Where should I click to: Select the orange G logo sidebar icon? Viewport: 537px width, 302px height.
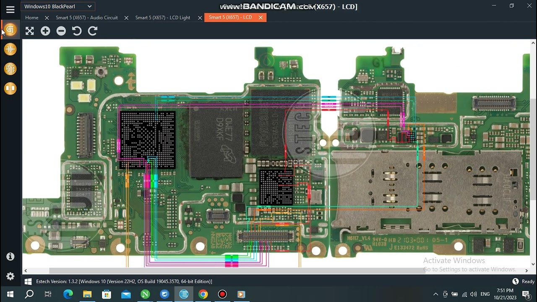(x=10, y=29)
